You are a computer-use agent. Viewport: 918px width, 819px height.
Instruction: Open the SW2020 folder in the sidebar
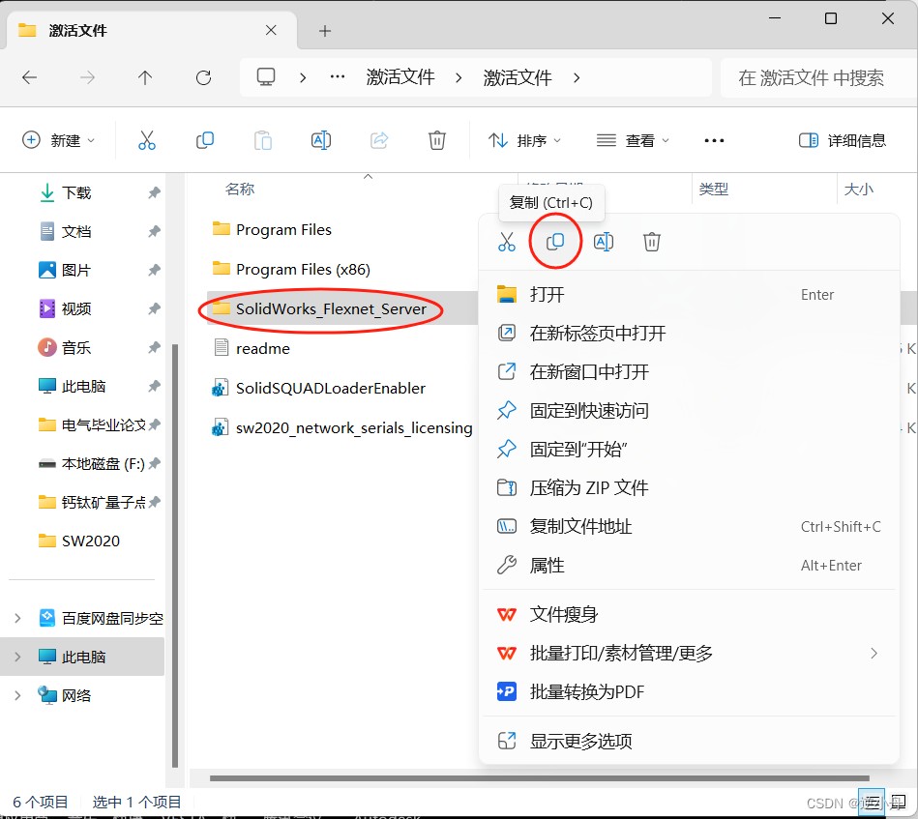[x=91, y=541]
